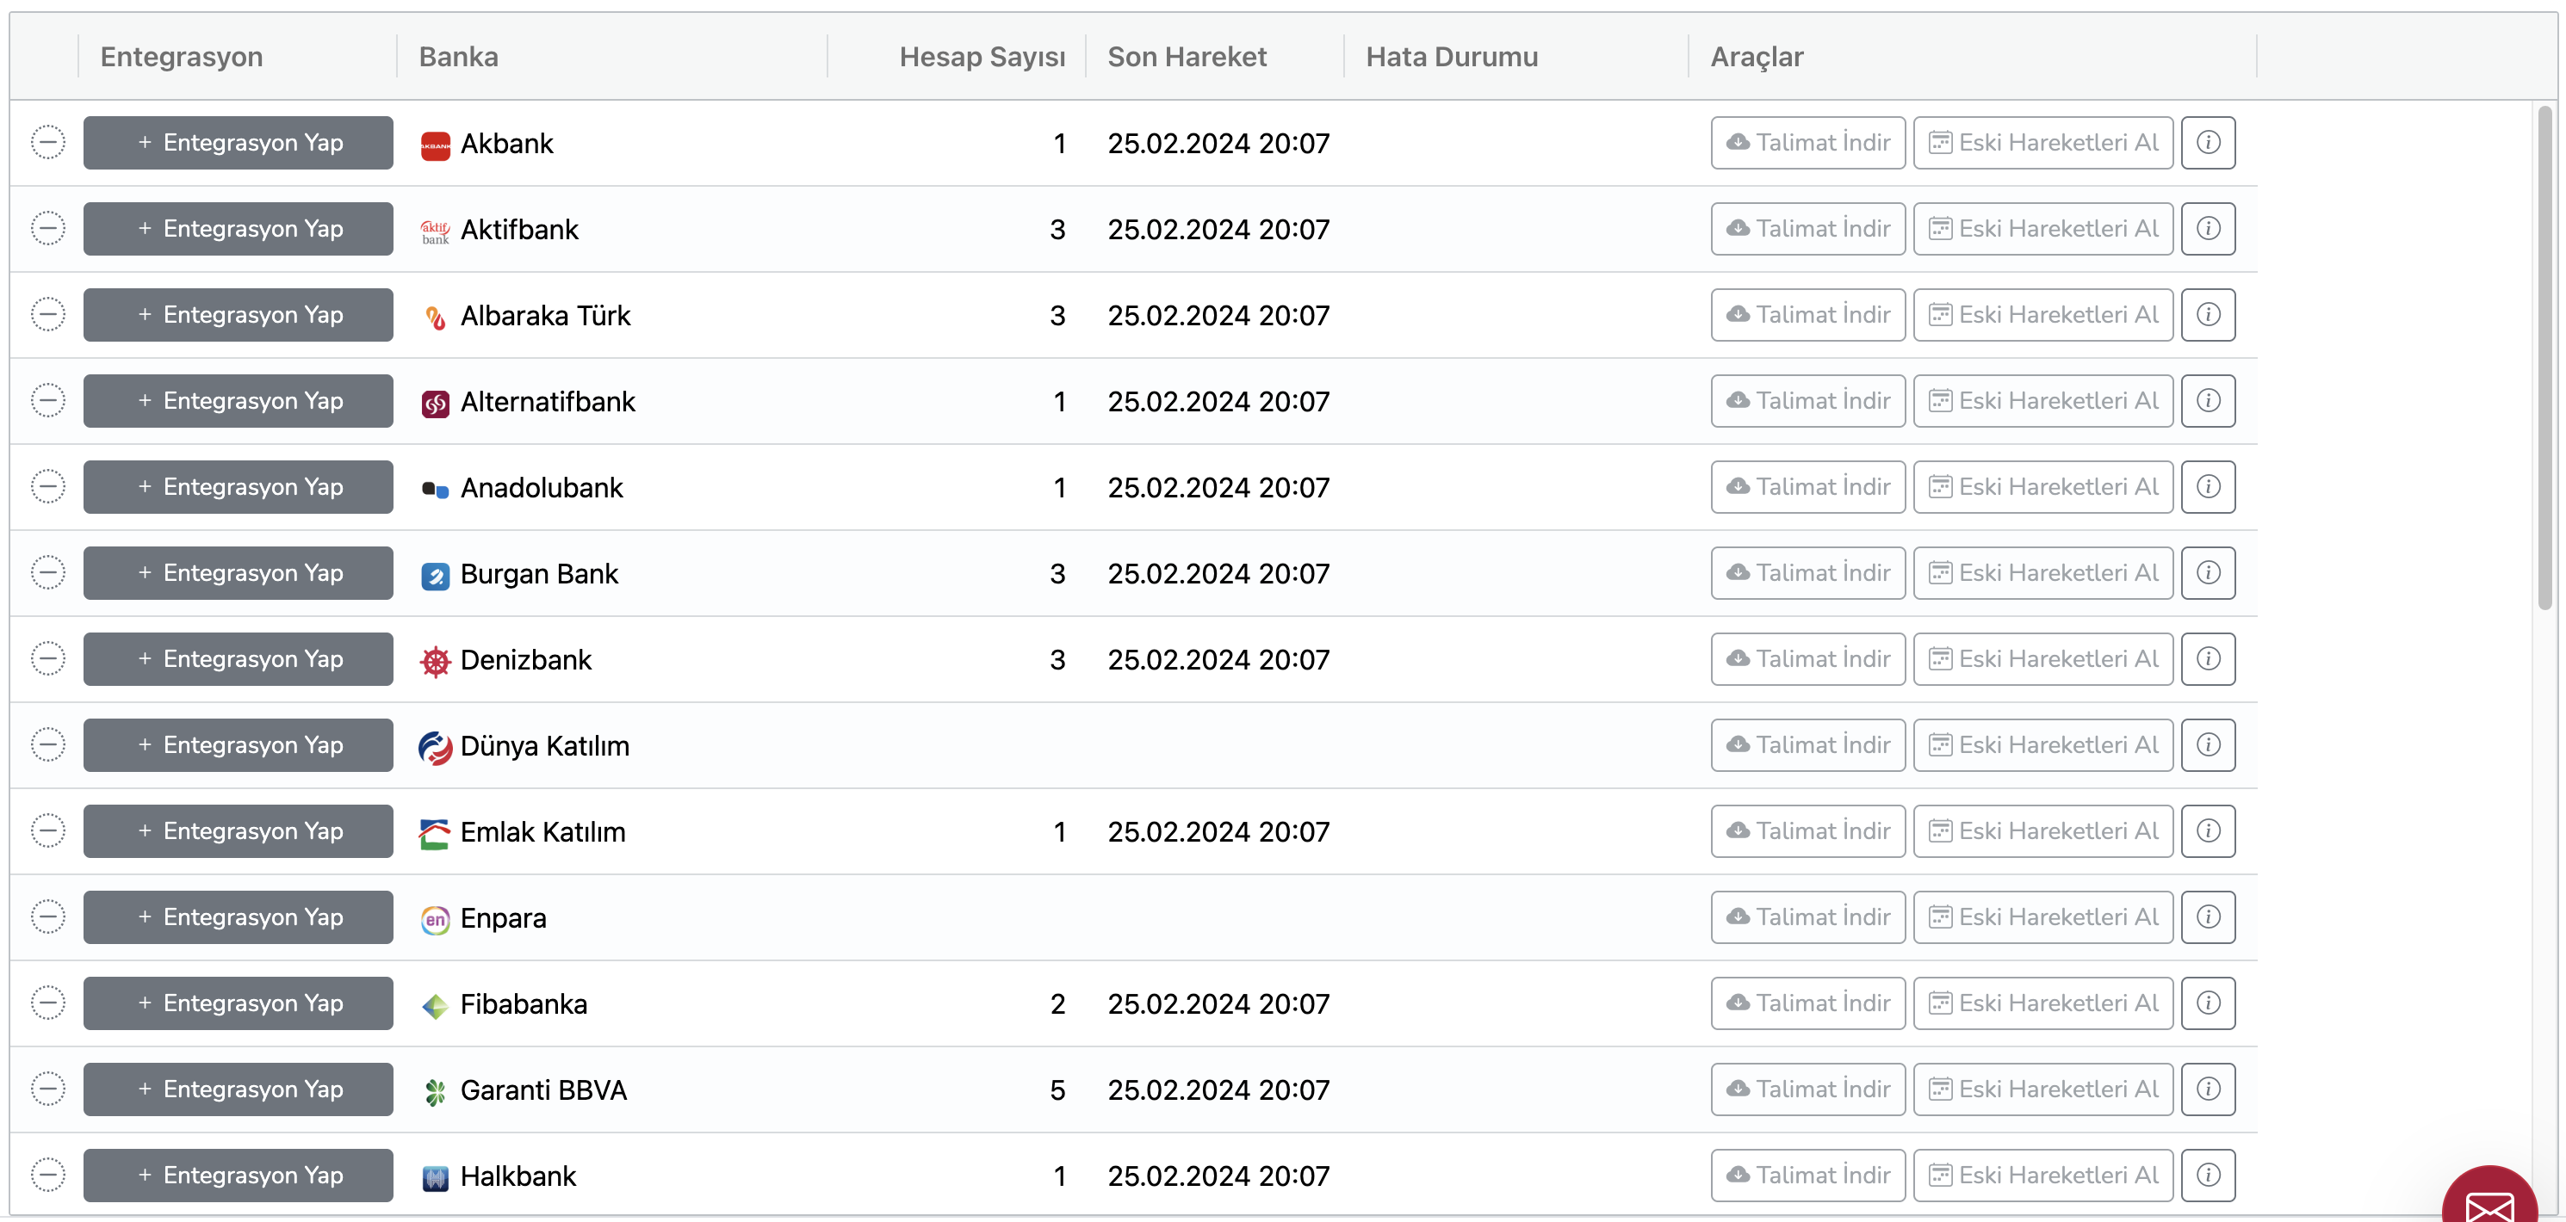Click Eski Hareketleri Al for Albaraka Türk

click(x=2042, y=314)
